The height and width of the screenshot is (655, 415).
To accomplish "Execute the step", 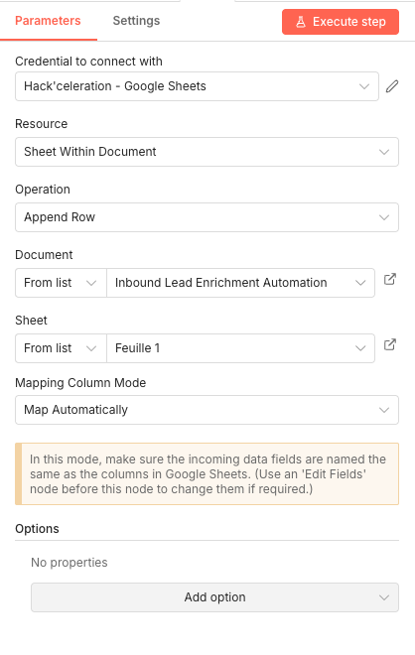I will point(341,22).
